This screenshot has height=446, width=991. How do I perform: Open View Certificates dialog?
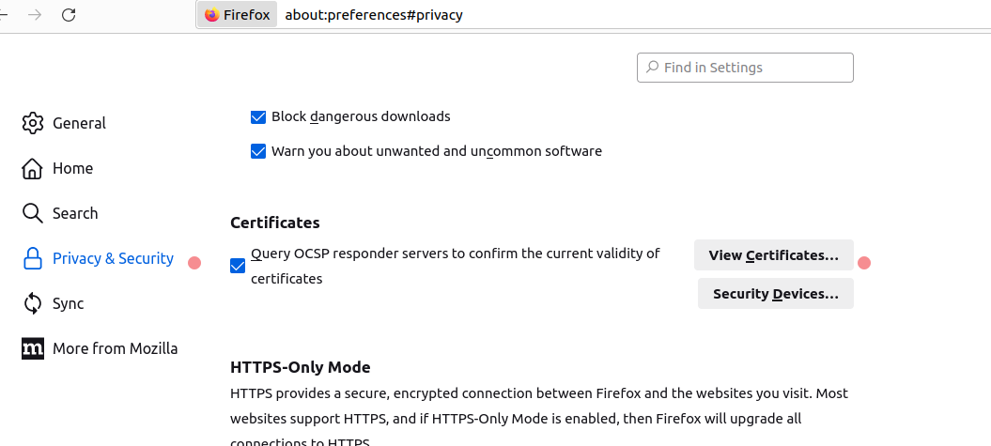click(773, 254)
